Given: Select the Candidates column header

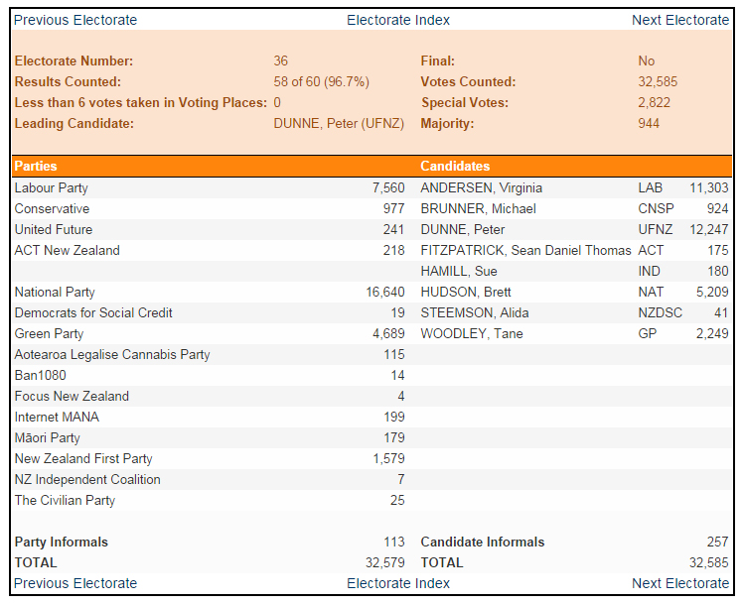Looking at the screenshot, I should [x=455, y=167].
